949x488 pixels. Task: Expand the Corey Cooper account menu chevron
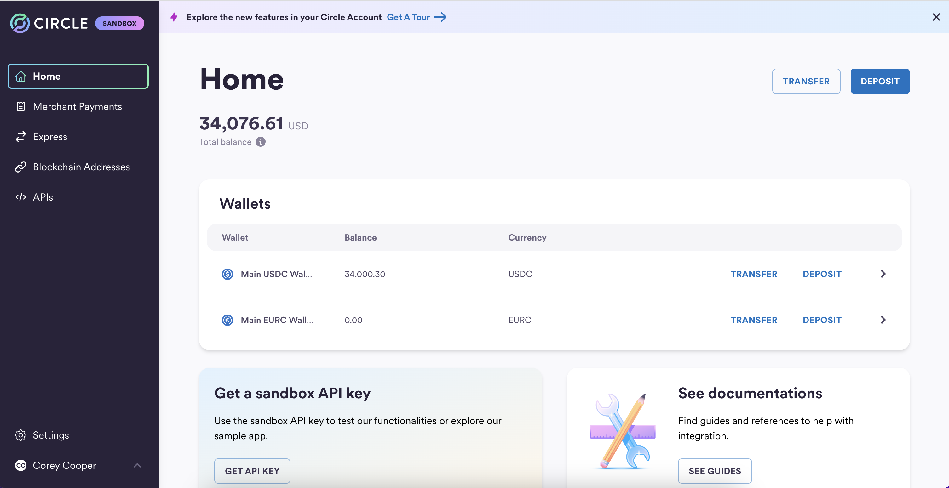[x=137, y=465]
